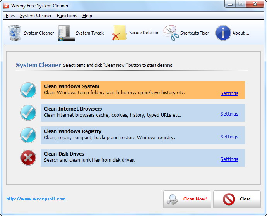Viewport: 267px width, 216px height.
Task: Click the Weeny app icon in title bar
Action: pyautogui.click(x=6, y=6)
